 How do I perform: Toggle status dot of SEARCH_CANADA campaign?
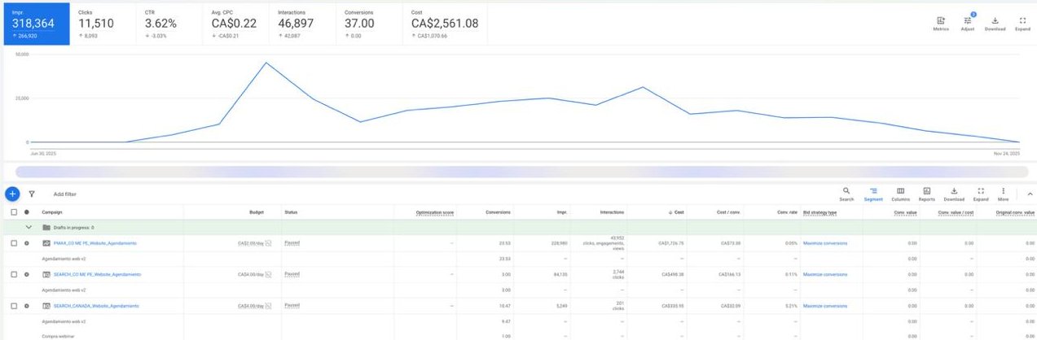point(27,306)
